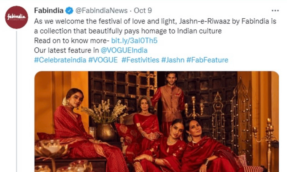This screenshot has height=172, width=287.
Task: Click the blue verified badge icon
Action: click(x=69, y=11)
